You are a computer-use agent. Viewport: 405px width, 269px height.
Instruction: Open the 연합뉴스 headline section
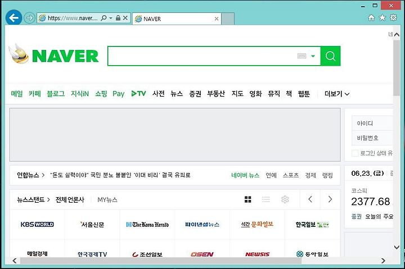(x=30, y=175)
